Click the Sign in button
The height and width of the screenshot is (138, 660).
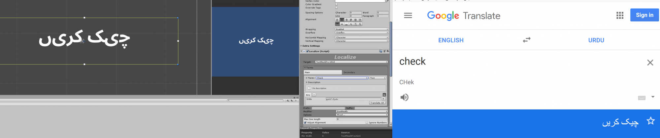[644, 15]
